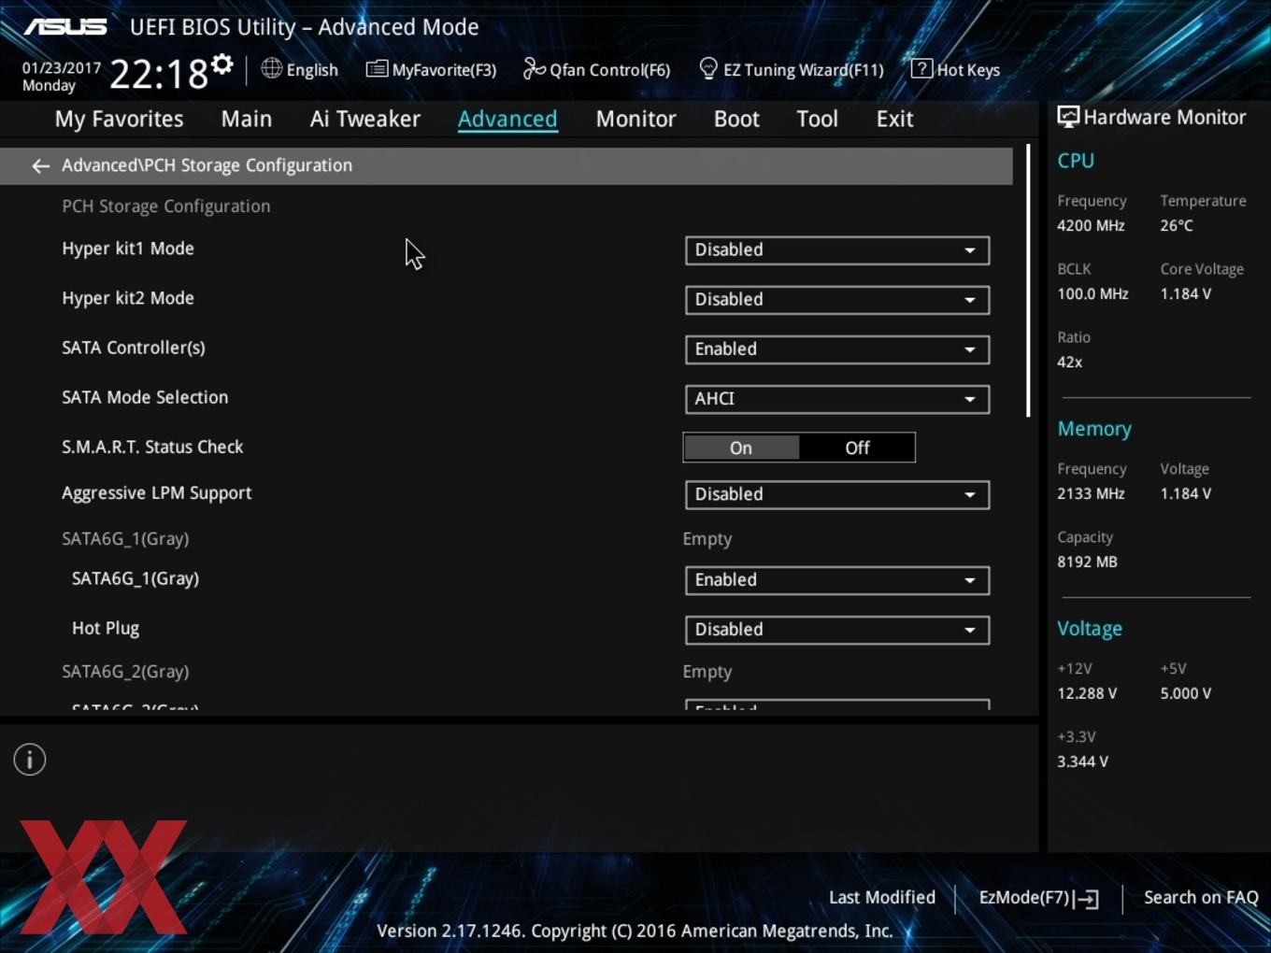Open the Hyper kit2 Mode dropdown

tap(837, 300)
